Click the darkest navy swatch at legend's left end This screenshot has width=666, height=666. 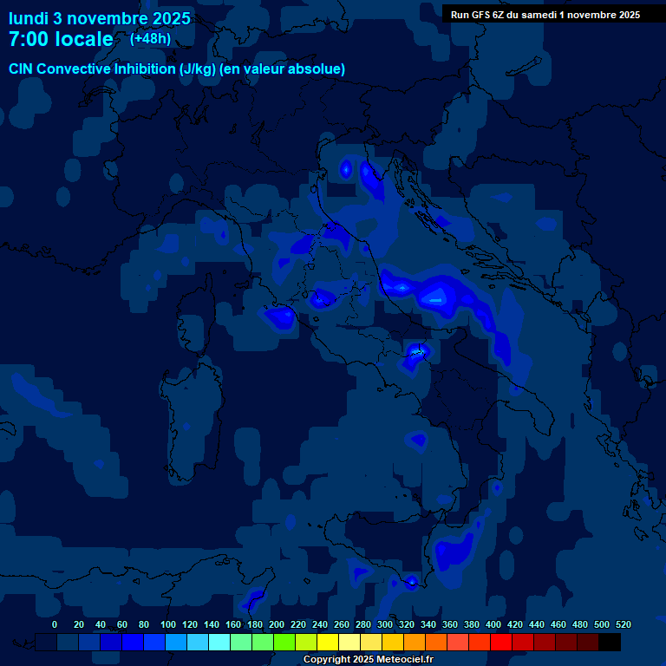tap(46, 643)
